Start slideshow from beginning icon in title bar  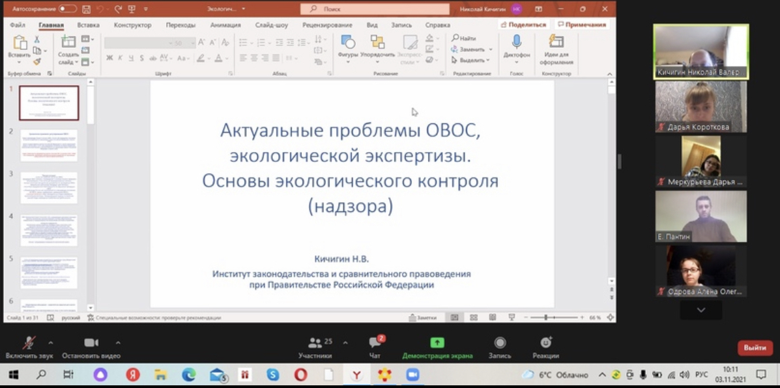(132, 9)
